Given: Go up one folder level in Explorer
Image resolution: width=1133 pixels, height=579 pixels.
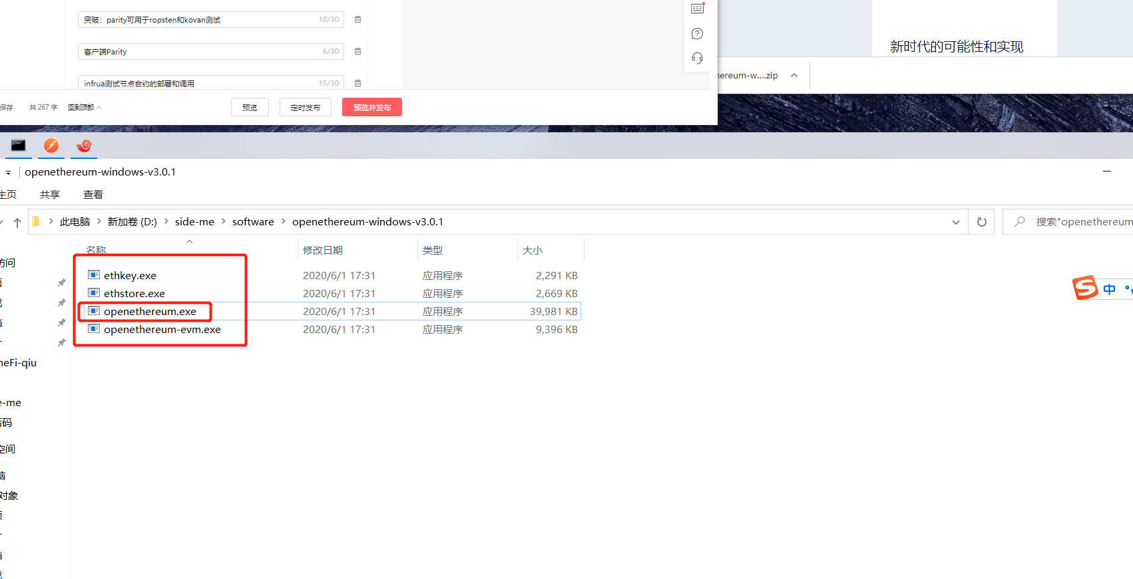Looking at the screenshot, I should [17, 222].
